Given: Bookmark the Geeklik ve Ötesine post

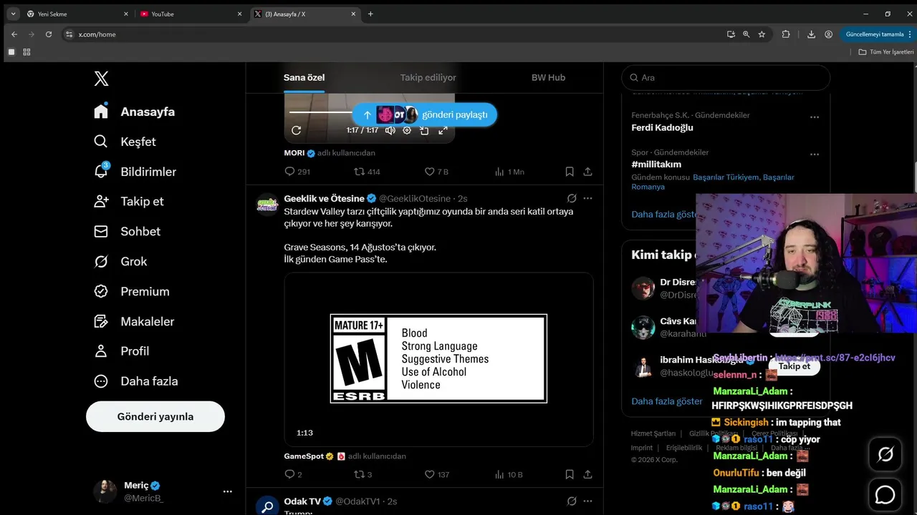Looking at the screenshot, I should (570, 474).
